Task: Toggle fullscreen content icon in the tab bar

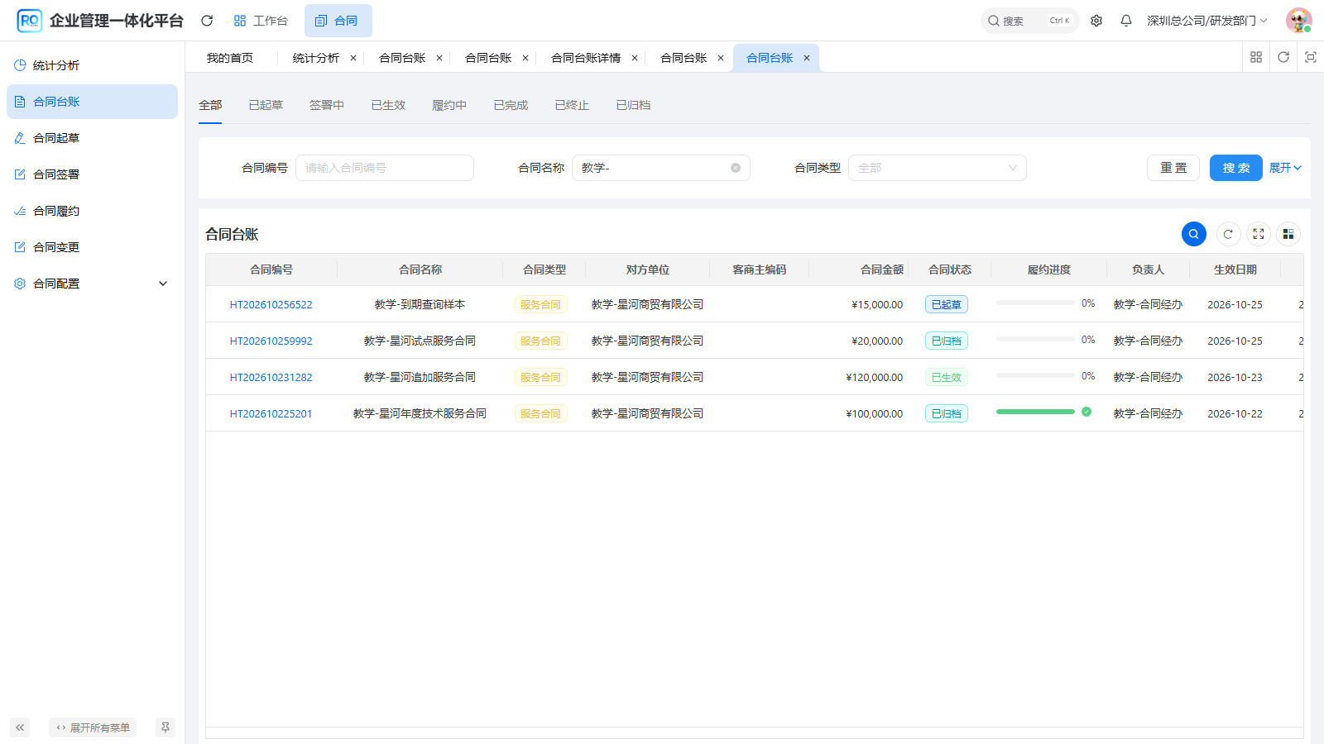Action: (x=1311, y=57)
